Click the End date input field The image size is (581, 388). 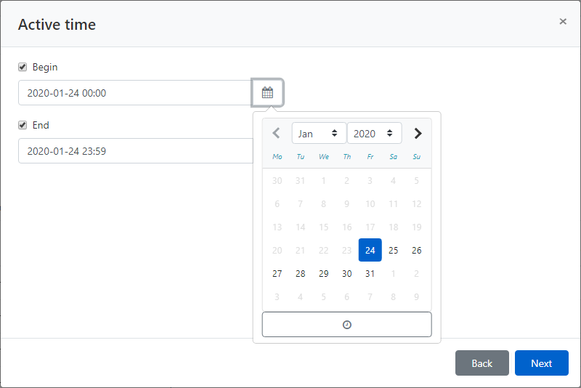point(134,151)
